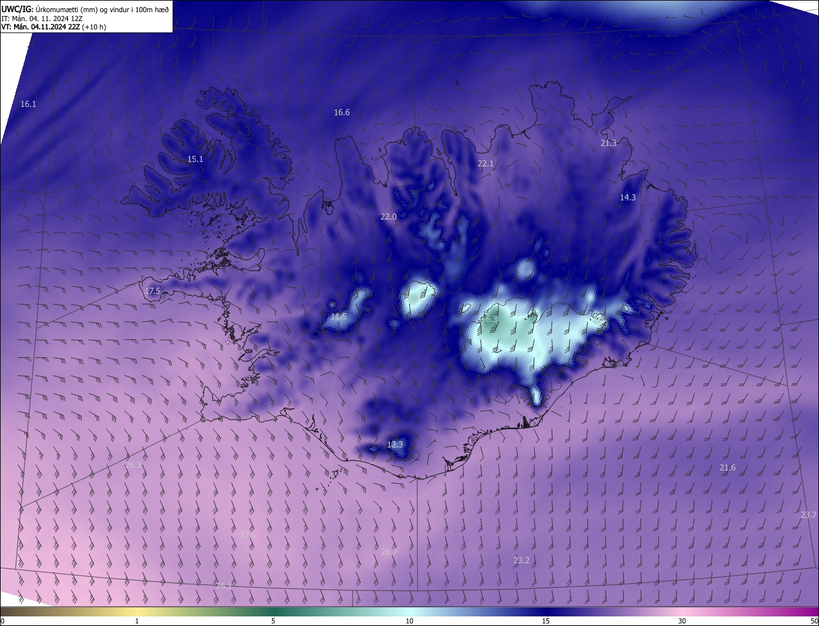Click the 27.5 value south of Iceland
This screenshot has width=819, height=626.
(x=248, y=534)
